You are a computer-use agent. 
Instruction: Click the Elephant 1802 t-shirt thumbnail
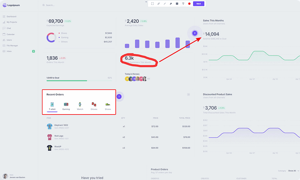coord(49,126)
